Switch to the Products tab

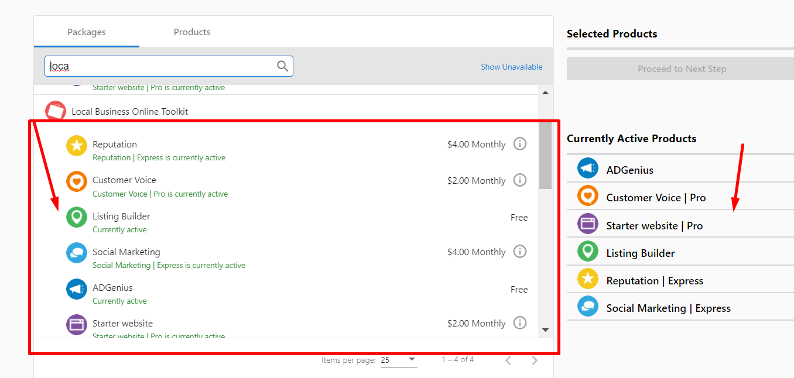click(x=192, y=32)
